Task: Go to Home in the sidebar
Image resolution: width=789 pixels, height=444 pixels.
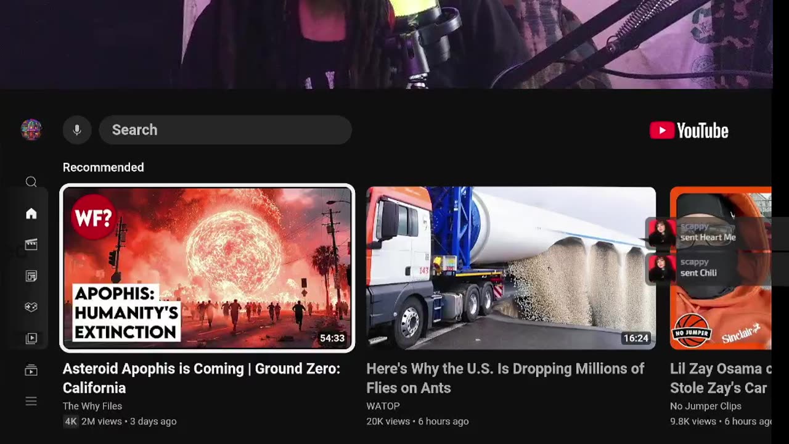Action: point(31,213)
